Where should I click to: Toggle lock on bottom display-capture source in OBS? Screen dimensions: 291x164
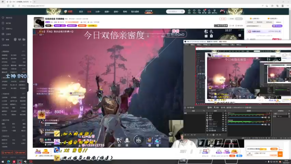tap(226, 130)
